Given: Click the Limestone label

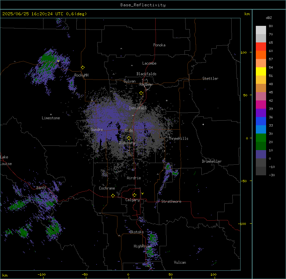Looking at the screenshot, I should 51,118.
